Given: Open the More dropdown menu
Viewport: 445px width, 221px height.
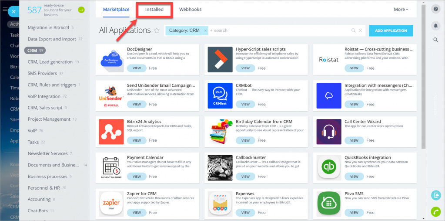Looking at the screenshot, I should coord(401,10).
